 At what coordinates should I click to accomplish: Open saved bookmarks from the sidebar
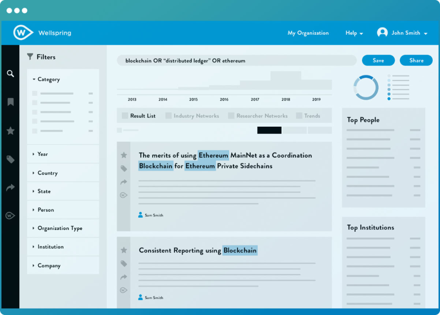10,102
